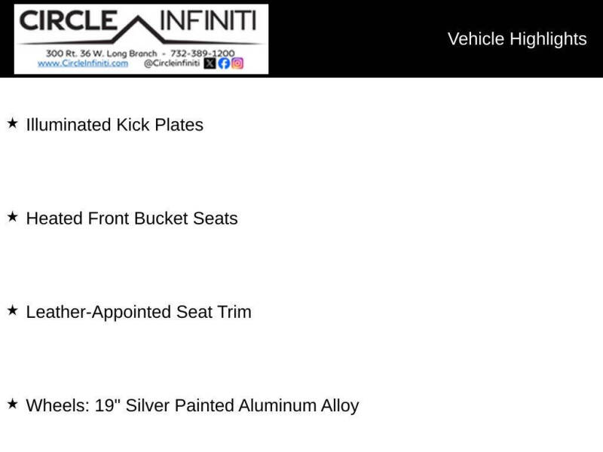Click the X (Twitter) social icon
The image size is (603, 452).
(x=210, y=63)
